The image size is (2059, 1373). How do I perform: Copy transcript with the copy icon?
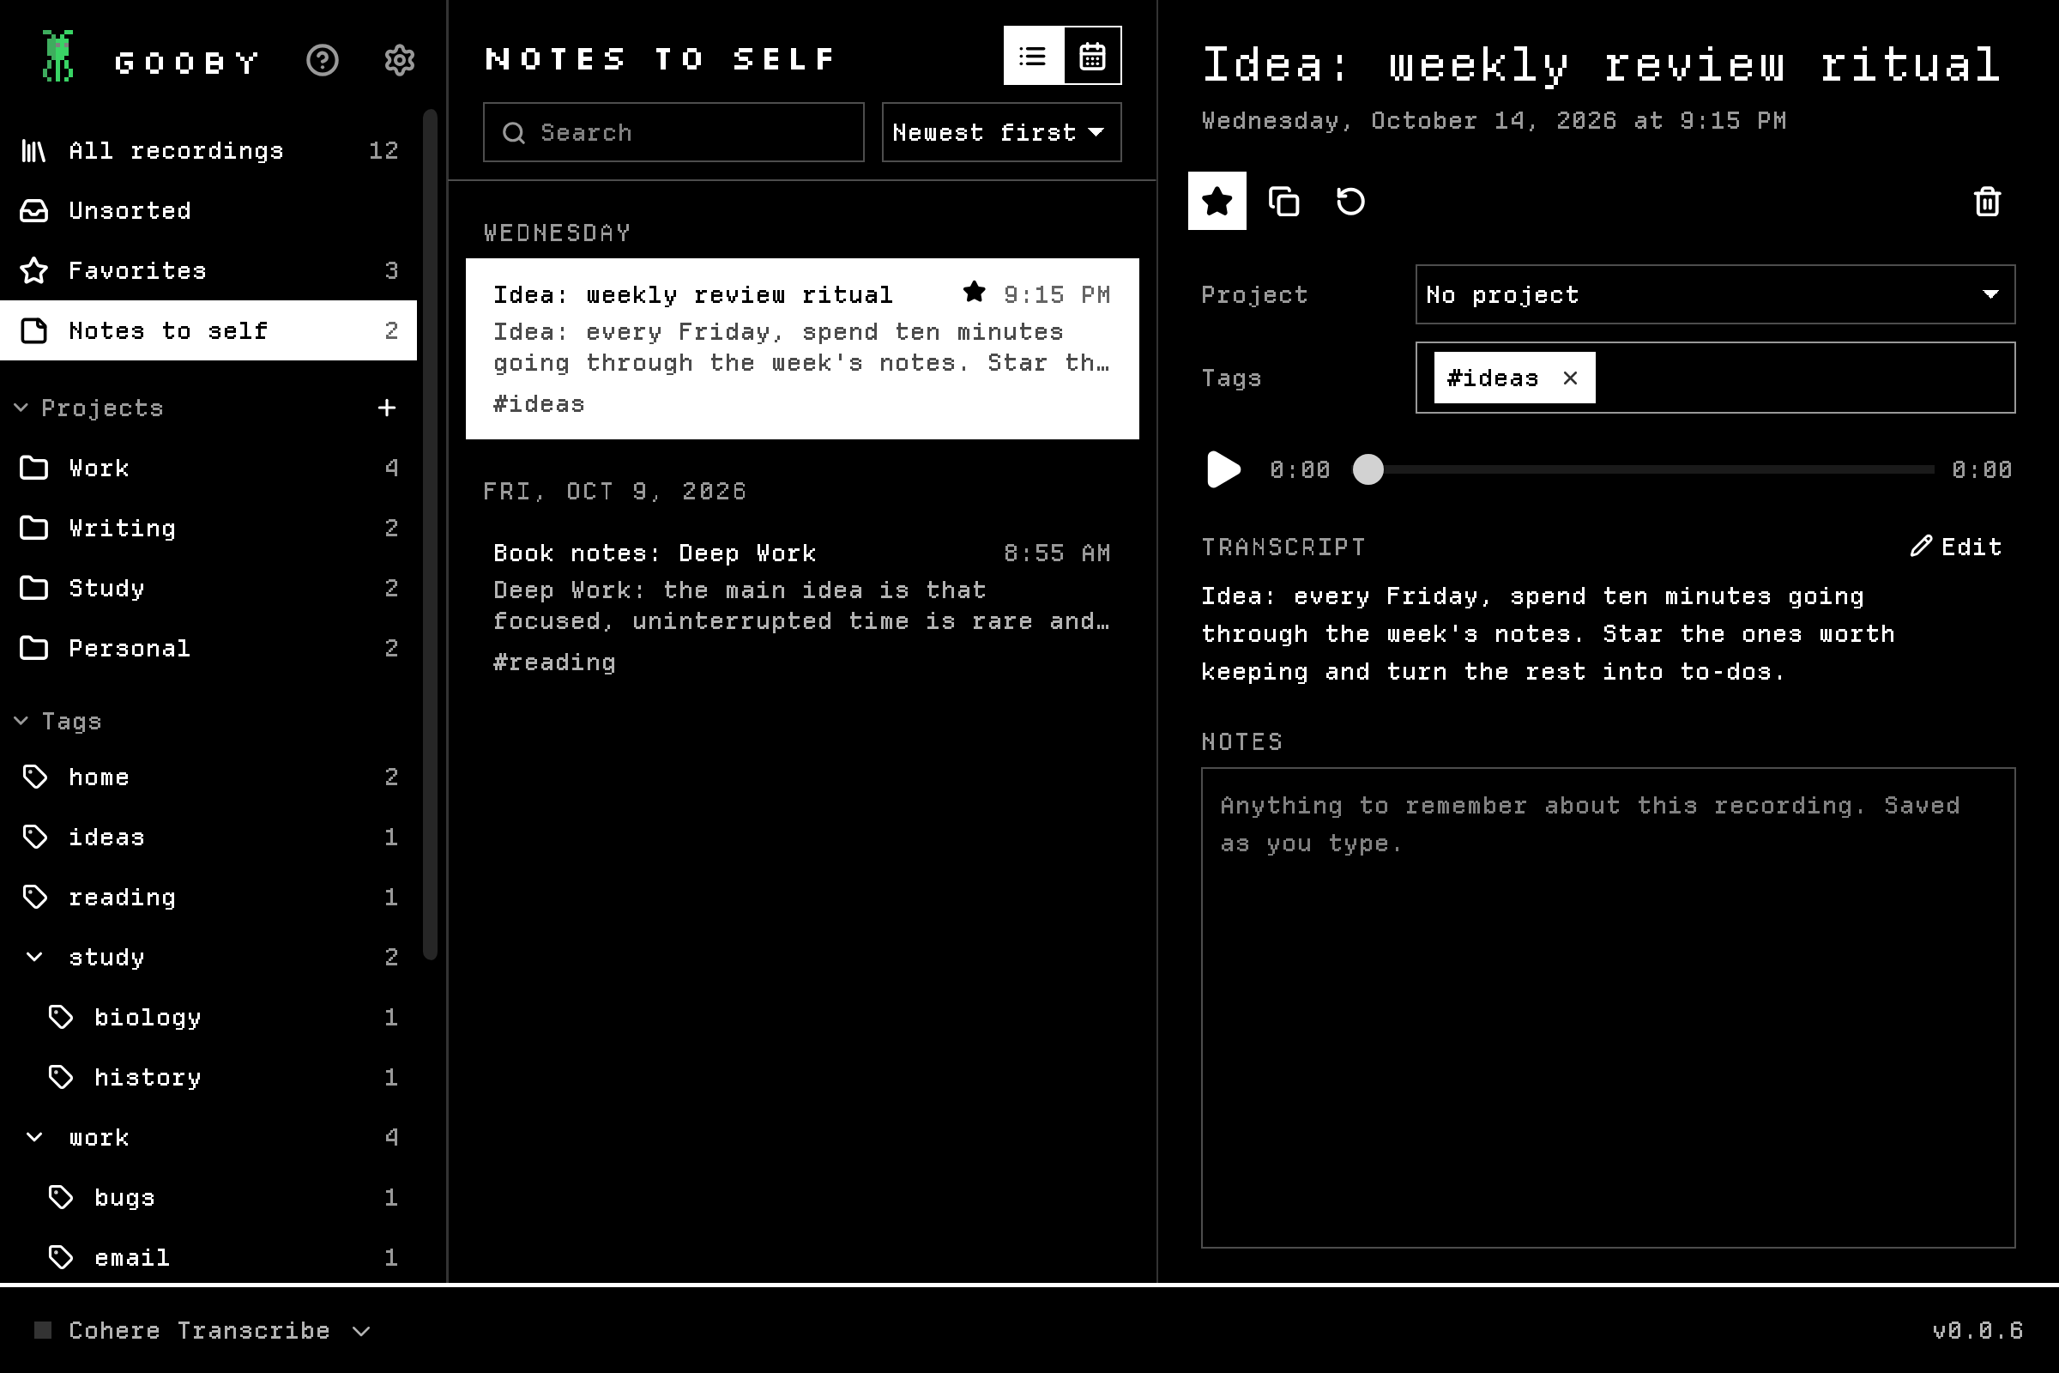1283,202
